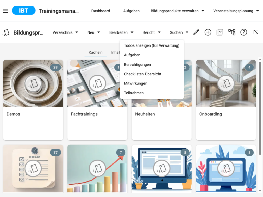Click product icon on bar chart tile
263x197 pixels.
click(98, 168)
